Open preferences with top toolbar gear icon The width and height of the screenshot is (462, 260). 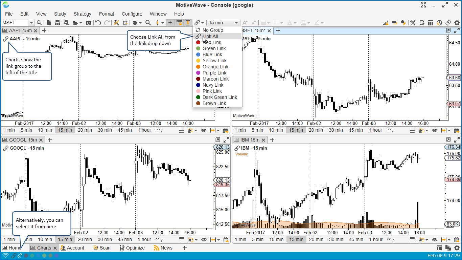pos(457,23)
